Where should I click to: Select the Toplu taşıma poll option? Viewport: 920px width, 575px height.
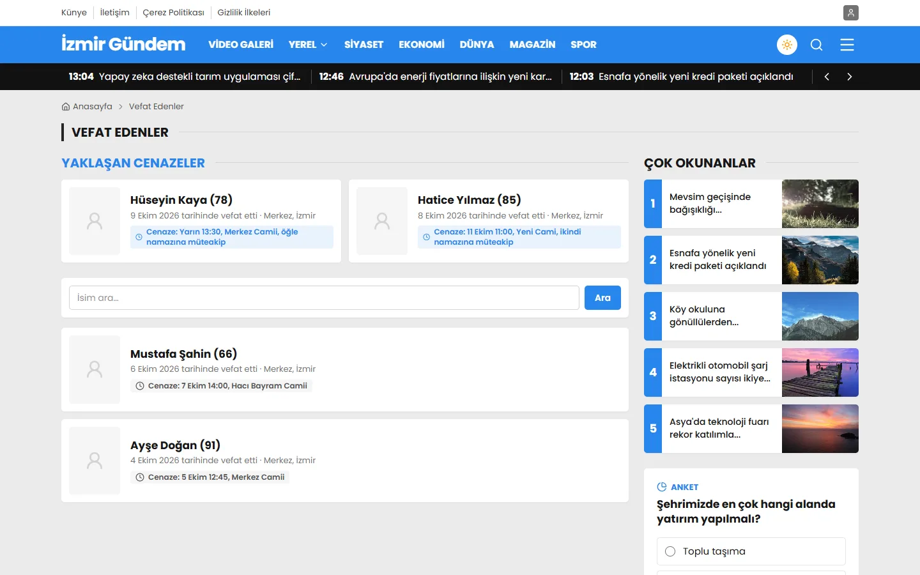click(x=751, y=551)
